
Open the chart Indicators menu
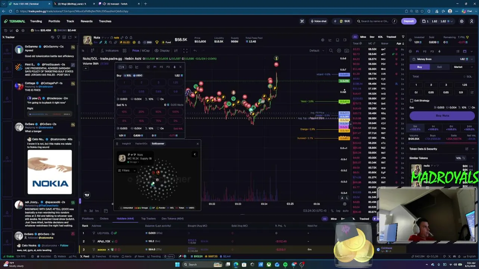tap(109, 51)
